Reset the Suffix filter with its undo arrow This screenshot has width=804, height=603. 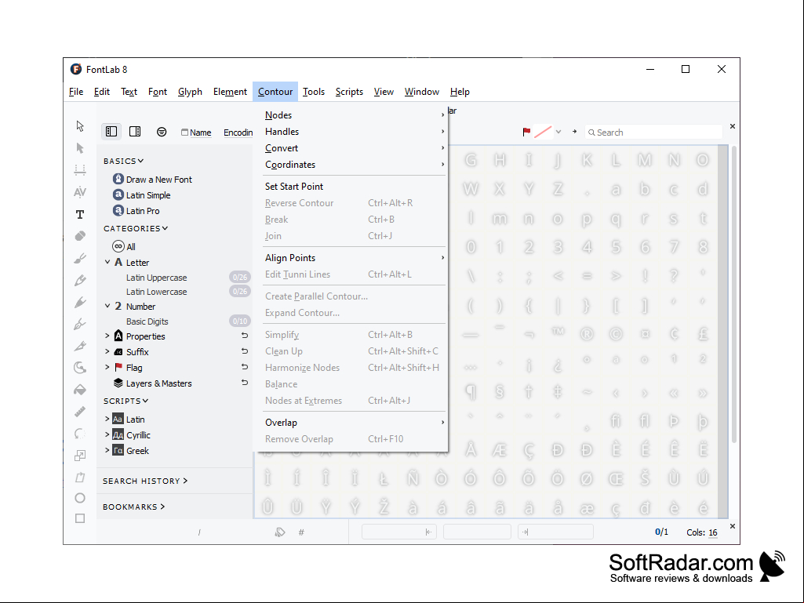click(x=245, y=351)
